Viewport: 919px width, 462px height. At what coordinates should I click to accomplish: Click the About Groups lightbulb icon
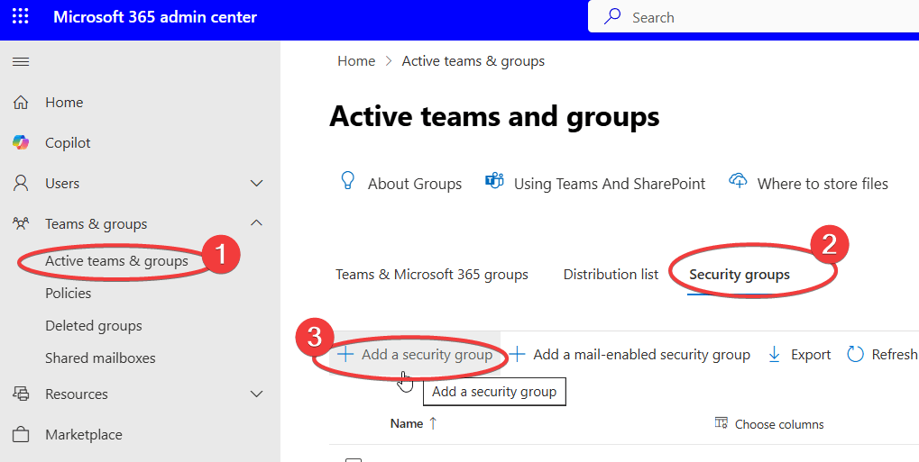(348, 181)
